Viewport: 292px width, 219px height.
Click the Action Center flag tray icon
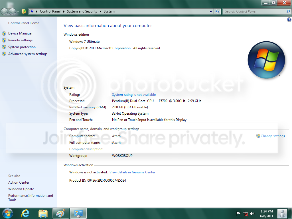pyautogui.click(x=238, y=214)
